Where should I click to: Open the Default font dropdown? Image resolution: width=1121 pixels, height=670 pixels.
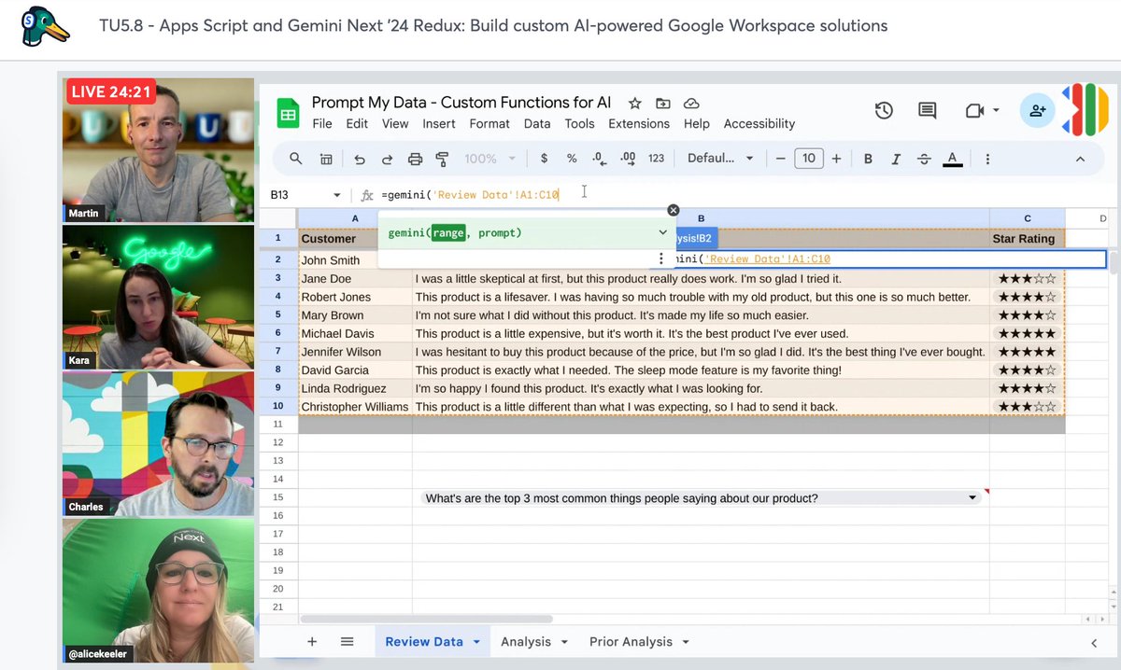point(720,159)
